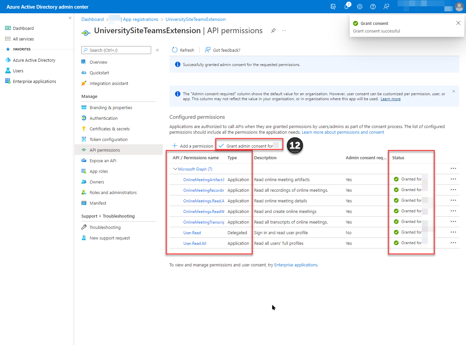This screenshot has height=345, width=466.
Task: Click App registrations breadcrumb link
Action: (x=140, y=19)
